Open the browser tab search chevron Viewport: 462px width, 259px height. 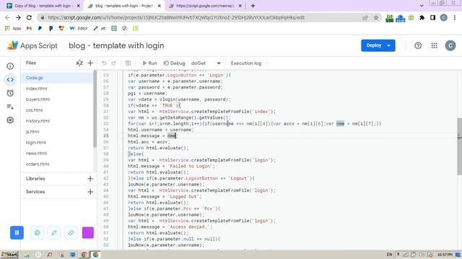click(422, 6)
